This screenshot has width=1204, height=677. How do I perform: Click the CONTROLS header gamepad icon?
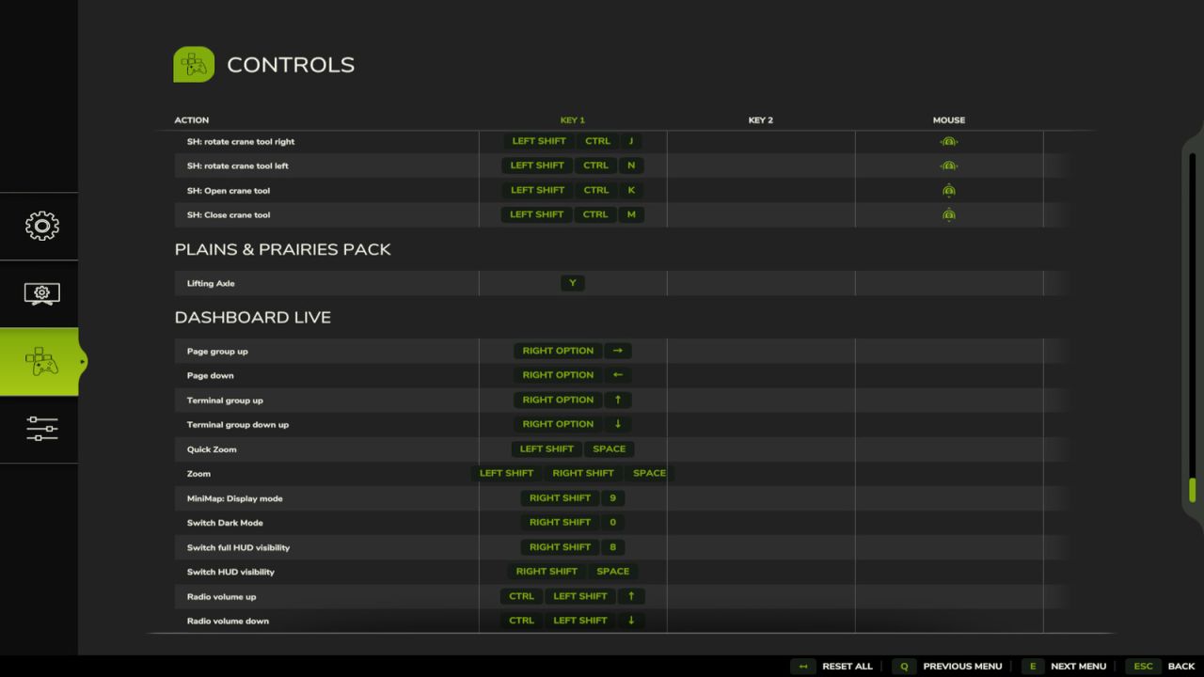coord(194,64)
